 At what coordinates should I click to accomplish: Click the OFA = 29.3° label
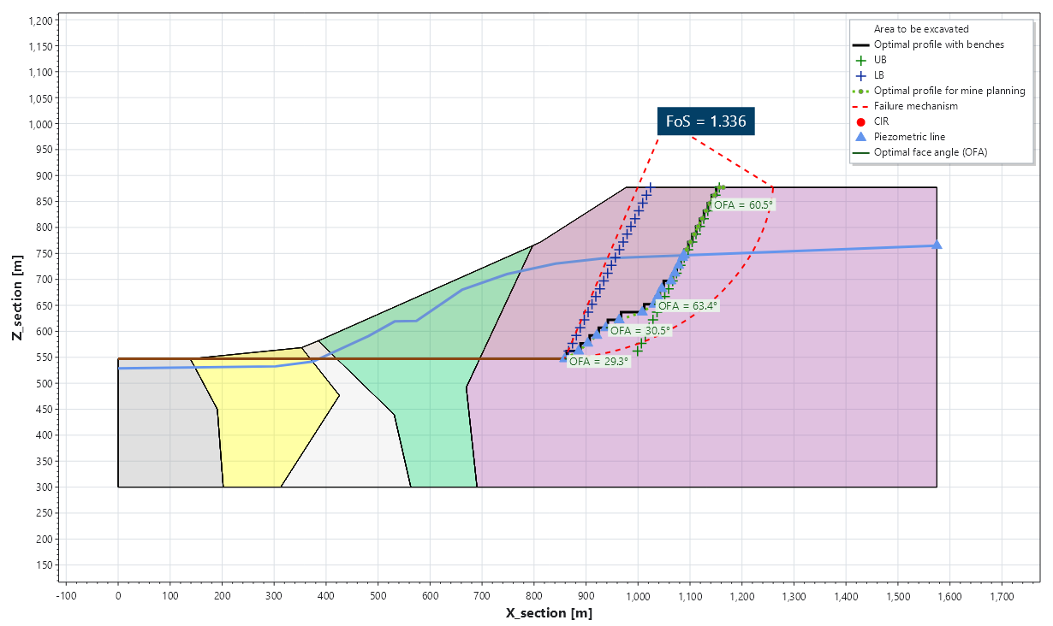coord(598,361)
